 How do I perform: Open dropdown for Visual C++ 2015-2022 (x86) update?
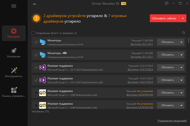tap(182, 80)
